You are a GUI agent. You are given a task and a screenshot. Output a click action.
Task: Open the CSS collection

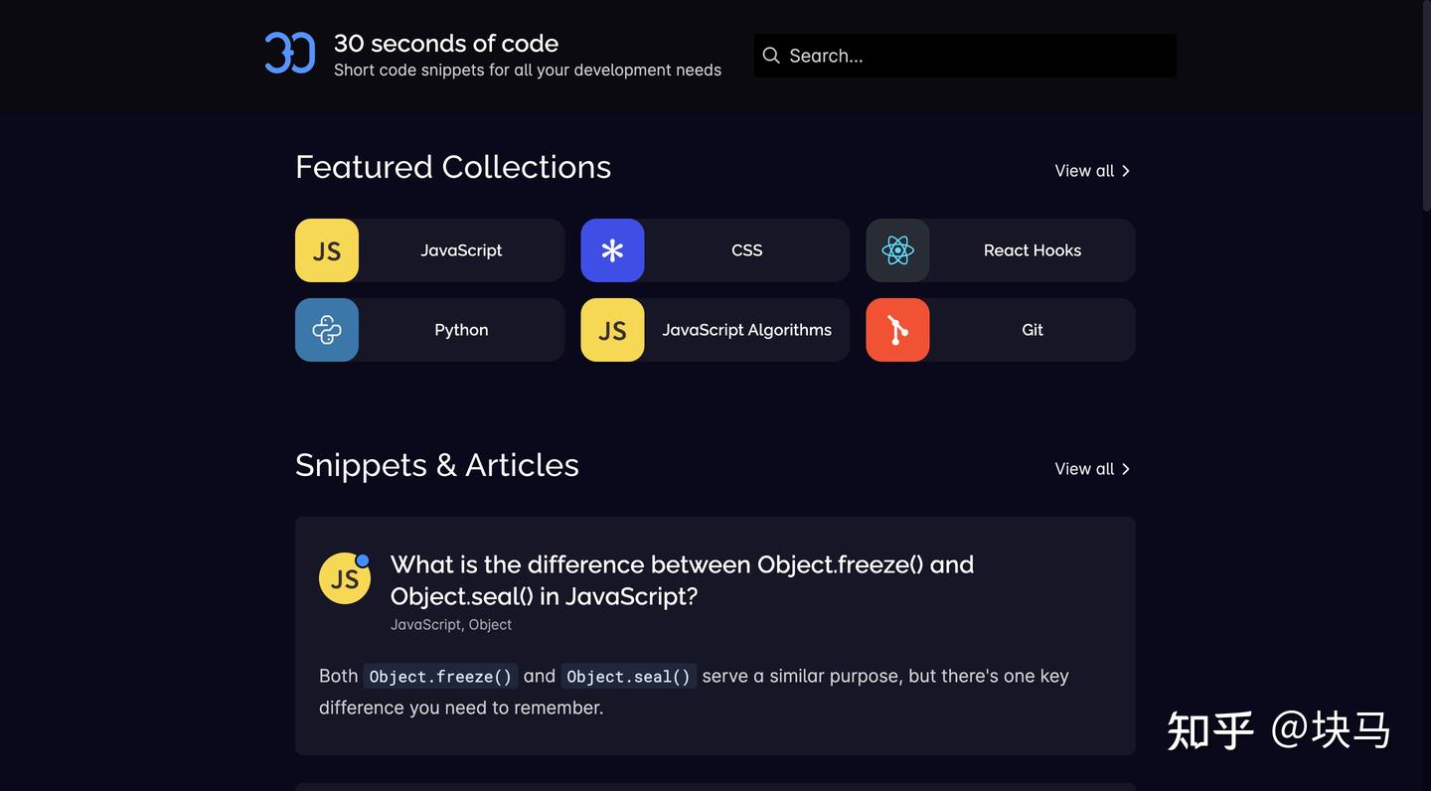coord(746,250)
